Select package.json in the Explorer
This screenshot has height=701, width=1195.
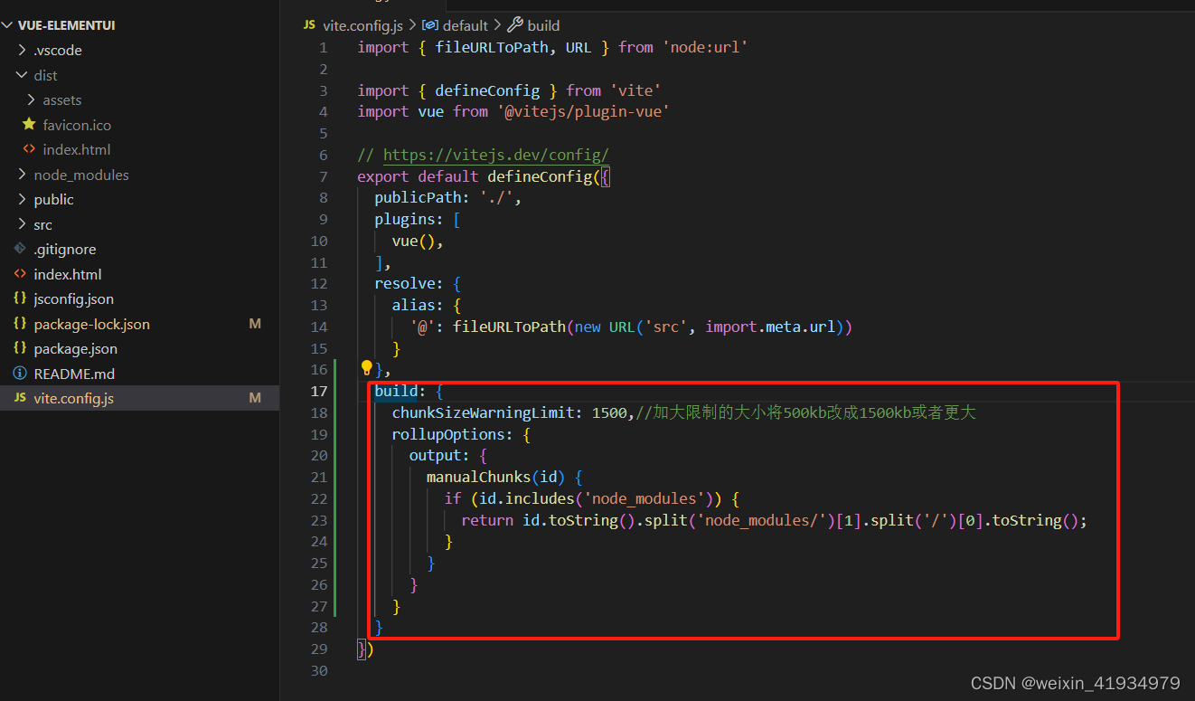[76, 348]
